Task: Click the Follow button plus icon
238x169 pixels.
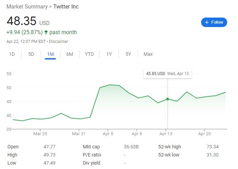Action: tap(207, 22)
